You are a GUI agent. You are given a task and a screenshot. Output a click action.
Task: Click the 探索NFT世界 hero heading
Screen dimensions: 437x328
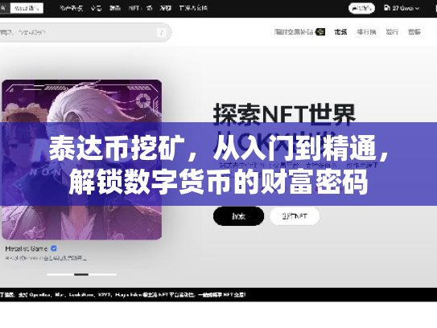284,114
